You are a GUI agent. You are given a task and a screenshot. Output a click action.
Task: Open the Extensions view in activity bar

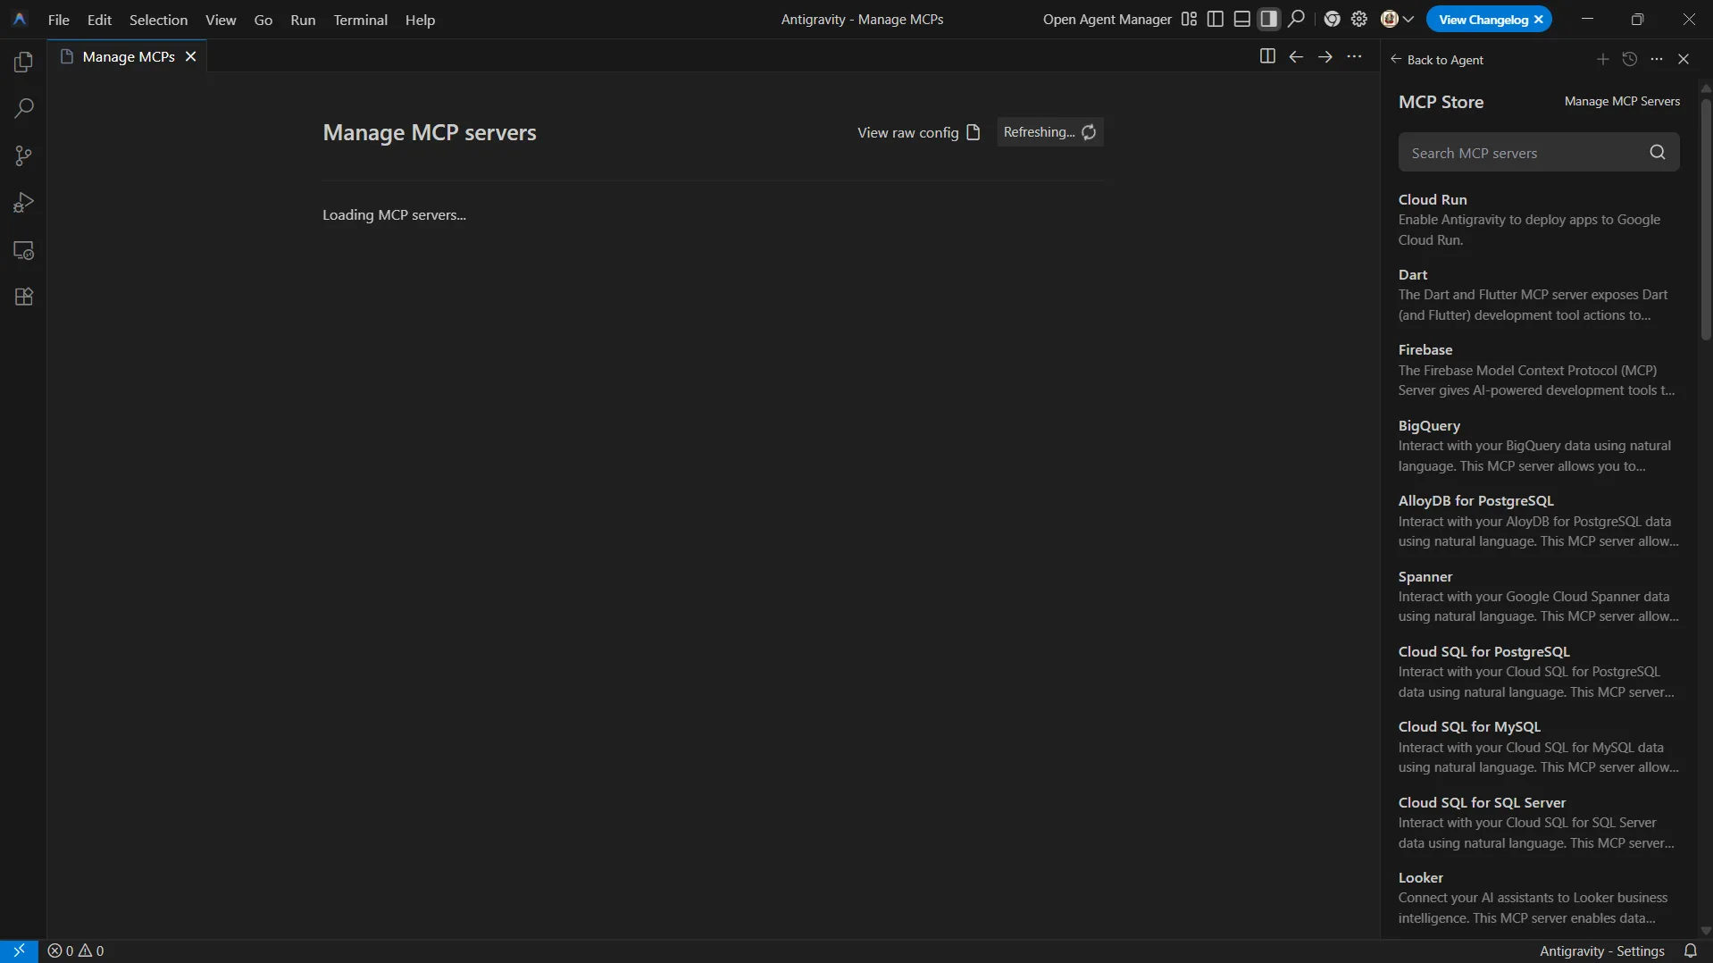coord(24,297)
